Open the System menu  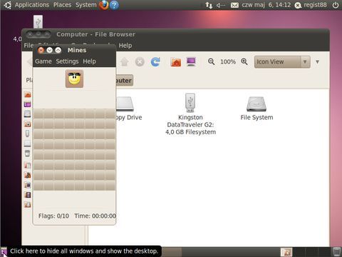86,5
